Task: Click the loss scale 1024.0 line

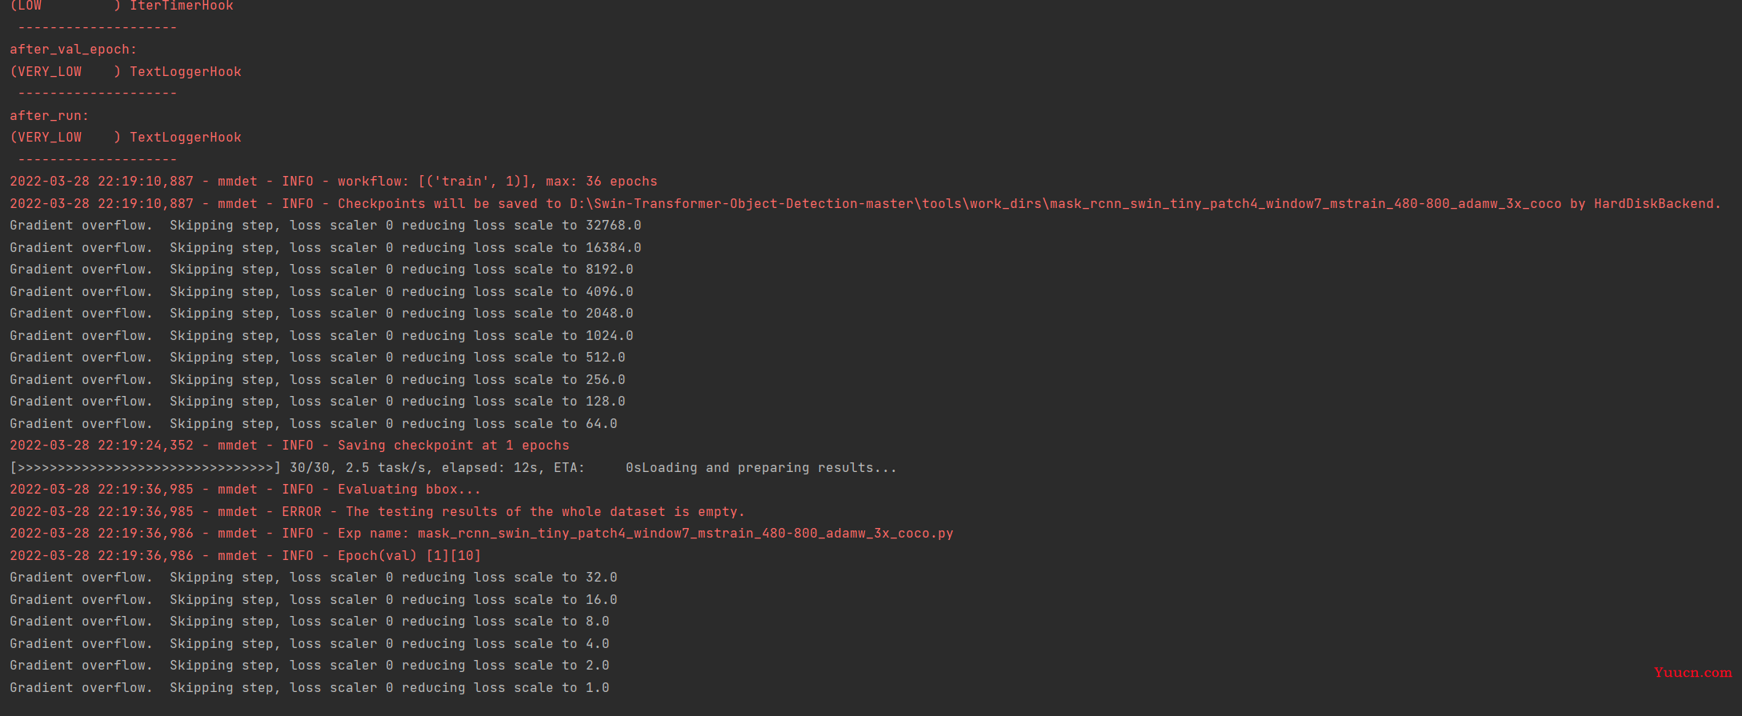Action: 322,335
